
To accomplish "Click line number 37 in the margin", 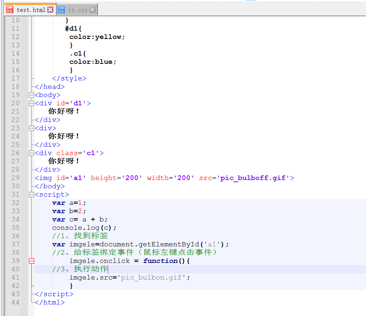I will click(x=16, y=244).
